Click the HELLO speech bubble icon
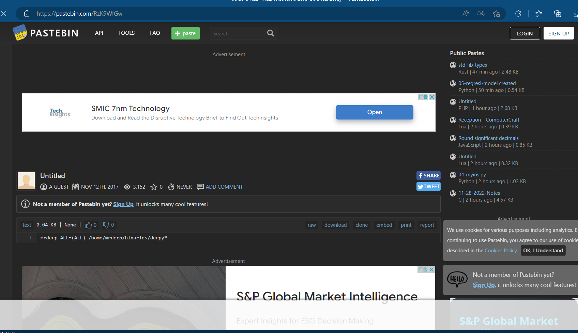Viewport: 578px width, 333px height. click(457, 280)
